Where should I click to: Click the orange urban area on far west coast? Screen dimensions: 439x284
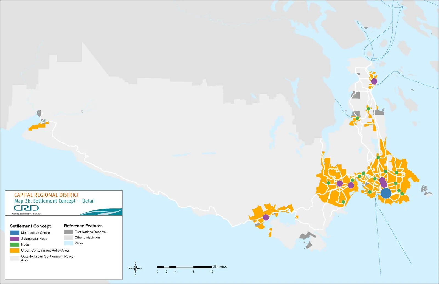click(x=38, y=126)
